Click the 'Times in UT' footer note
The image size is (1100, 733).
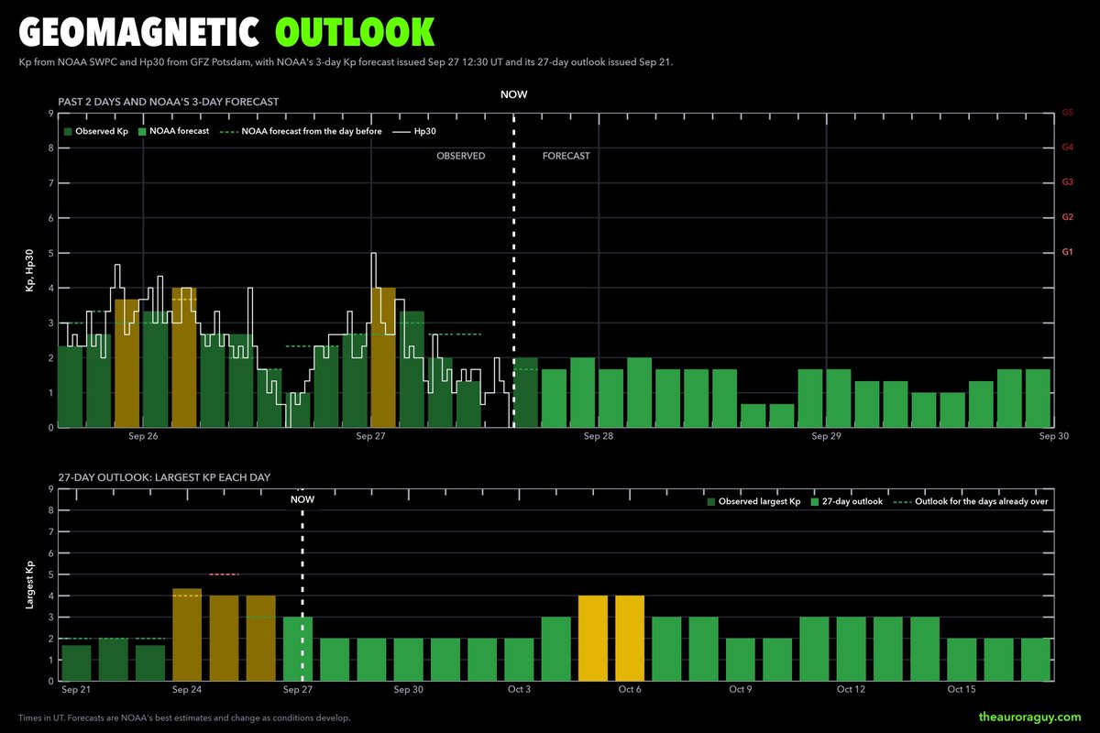click(x=184, y=717)
